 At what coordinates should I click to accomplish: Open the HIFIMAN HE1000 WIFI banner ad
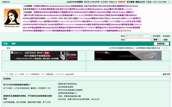[44, 56]
